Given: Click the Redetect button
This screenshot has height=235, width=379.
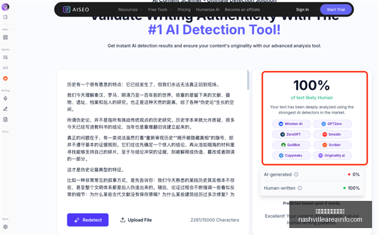Looking at the screenshot, I should click(x=88, y=220).
